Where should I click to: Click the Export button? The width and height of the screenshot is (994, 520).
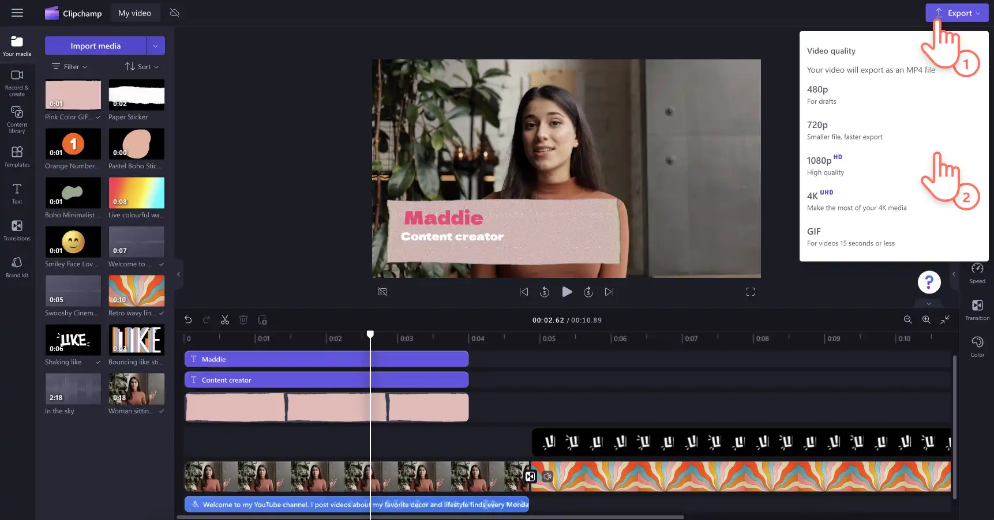[957, 13]
